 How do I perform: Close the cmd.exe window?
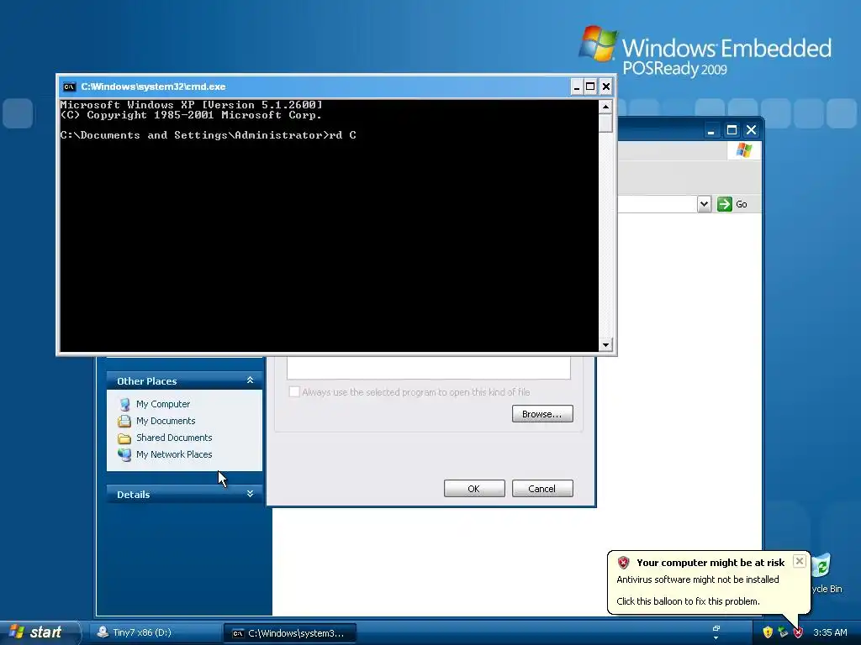(x=605, y=87)
